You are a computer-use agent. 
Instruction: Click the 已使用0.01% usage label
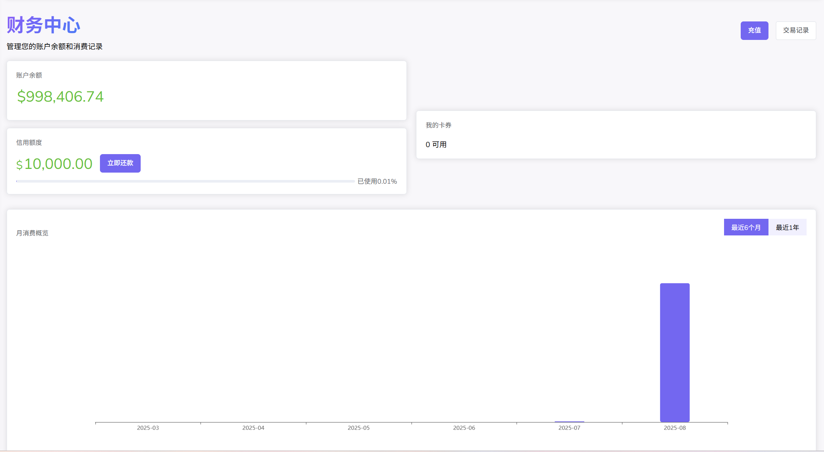377,181
